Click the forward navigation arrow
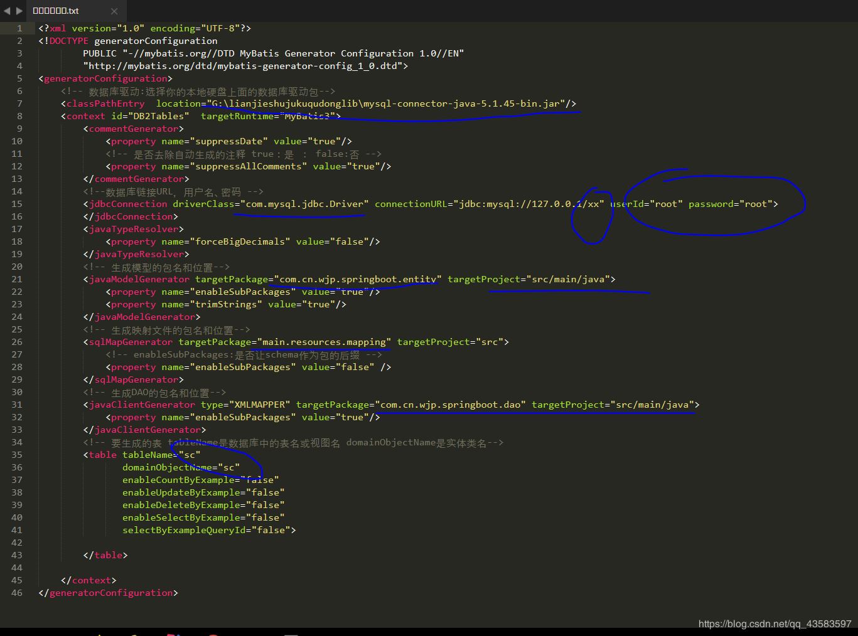 coord(18,10)
